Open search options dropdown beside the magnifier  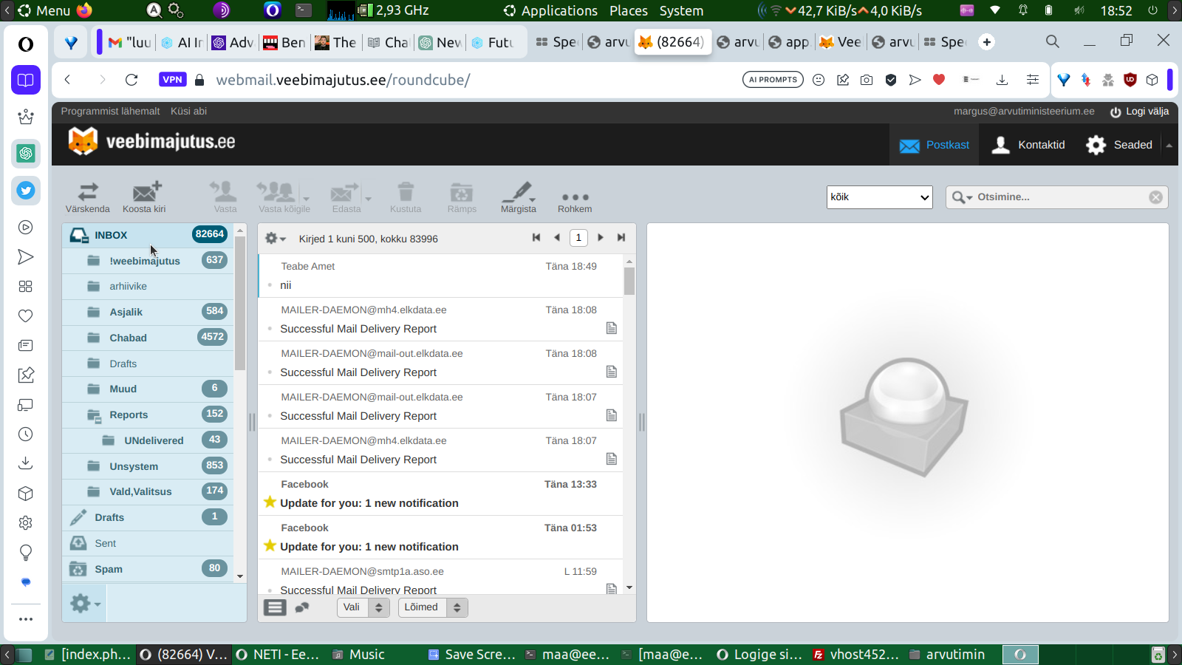click(963, 197)
